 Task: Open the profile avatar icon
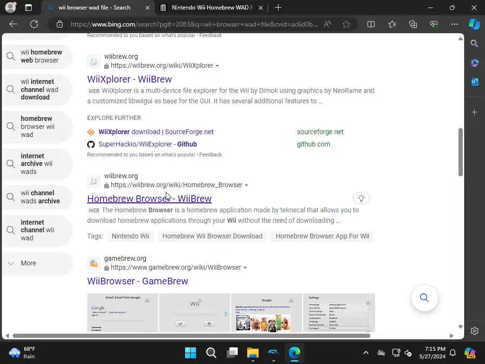pyautogui.click(x=10, y=8)
